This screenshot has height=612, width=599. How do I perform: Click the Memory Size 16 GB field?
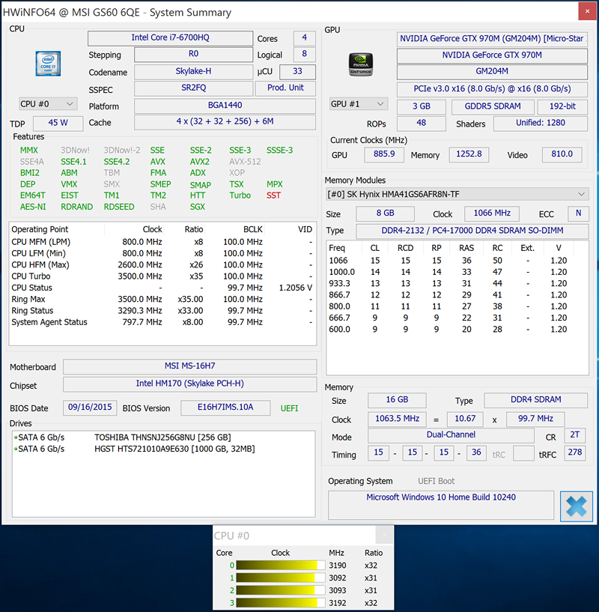(x=397, y=400)
